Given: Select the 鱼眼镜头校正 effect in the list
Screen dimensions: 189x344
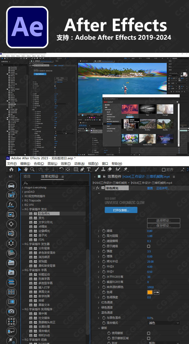Looking at the screenshot, I should coord(47,322).
